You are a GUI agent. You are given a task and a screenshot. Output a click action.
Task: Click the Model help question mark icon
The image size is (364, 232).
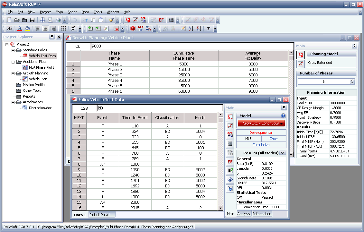[283, 116]
